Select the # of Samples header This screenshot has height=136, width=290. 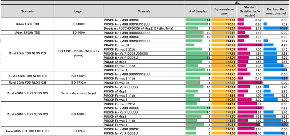point(198,11)
